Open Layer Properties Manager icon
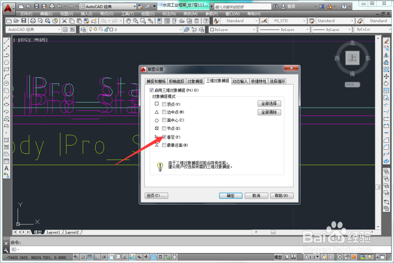 pos(83,30)
